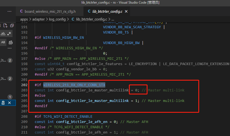Viewport: 230px width, 136px height.
Task: Open adapter breadcrumb folder
Action: pyautogui.click(x=38, y=19)
